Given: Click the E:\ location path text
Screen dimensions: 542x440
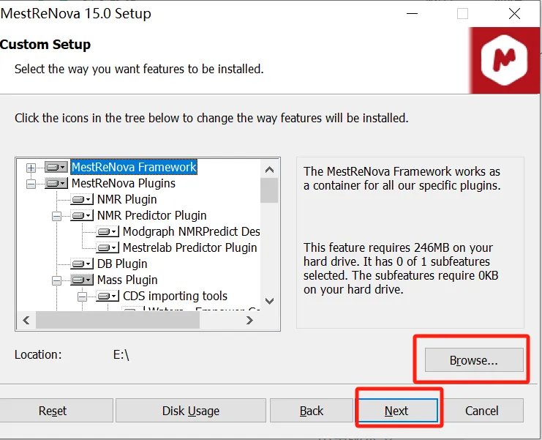Looking at the screenshot, I should [121, 355].
